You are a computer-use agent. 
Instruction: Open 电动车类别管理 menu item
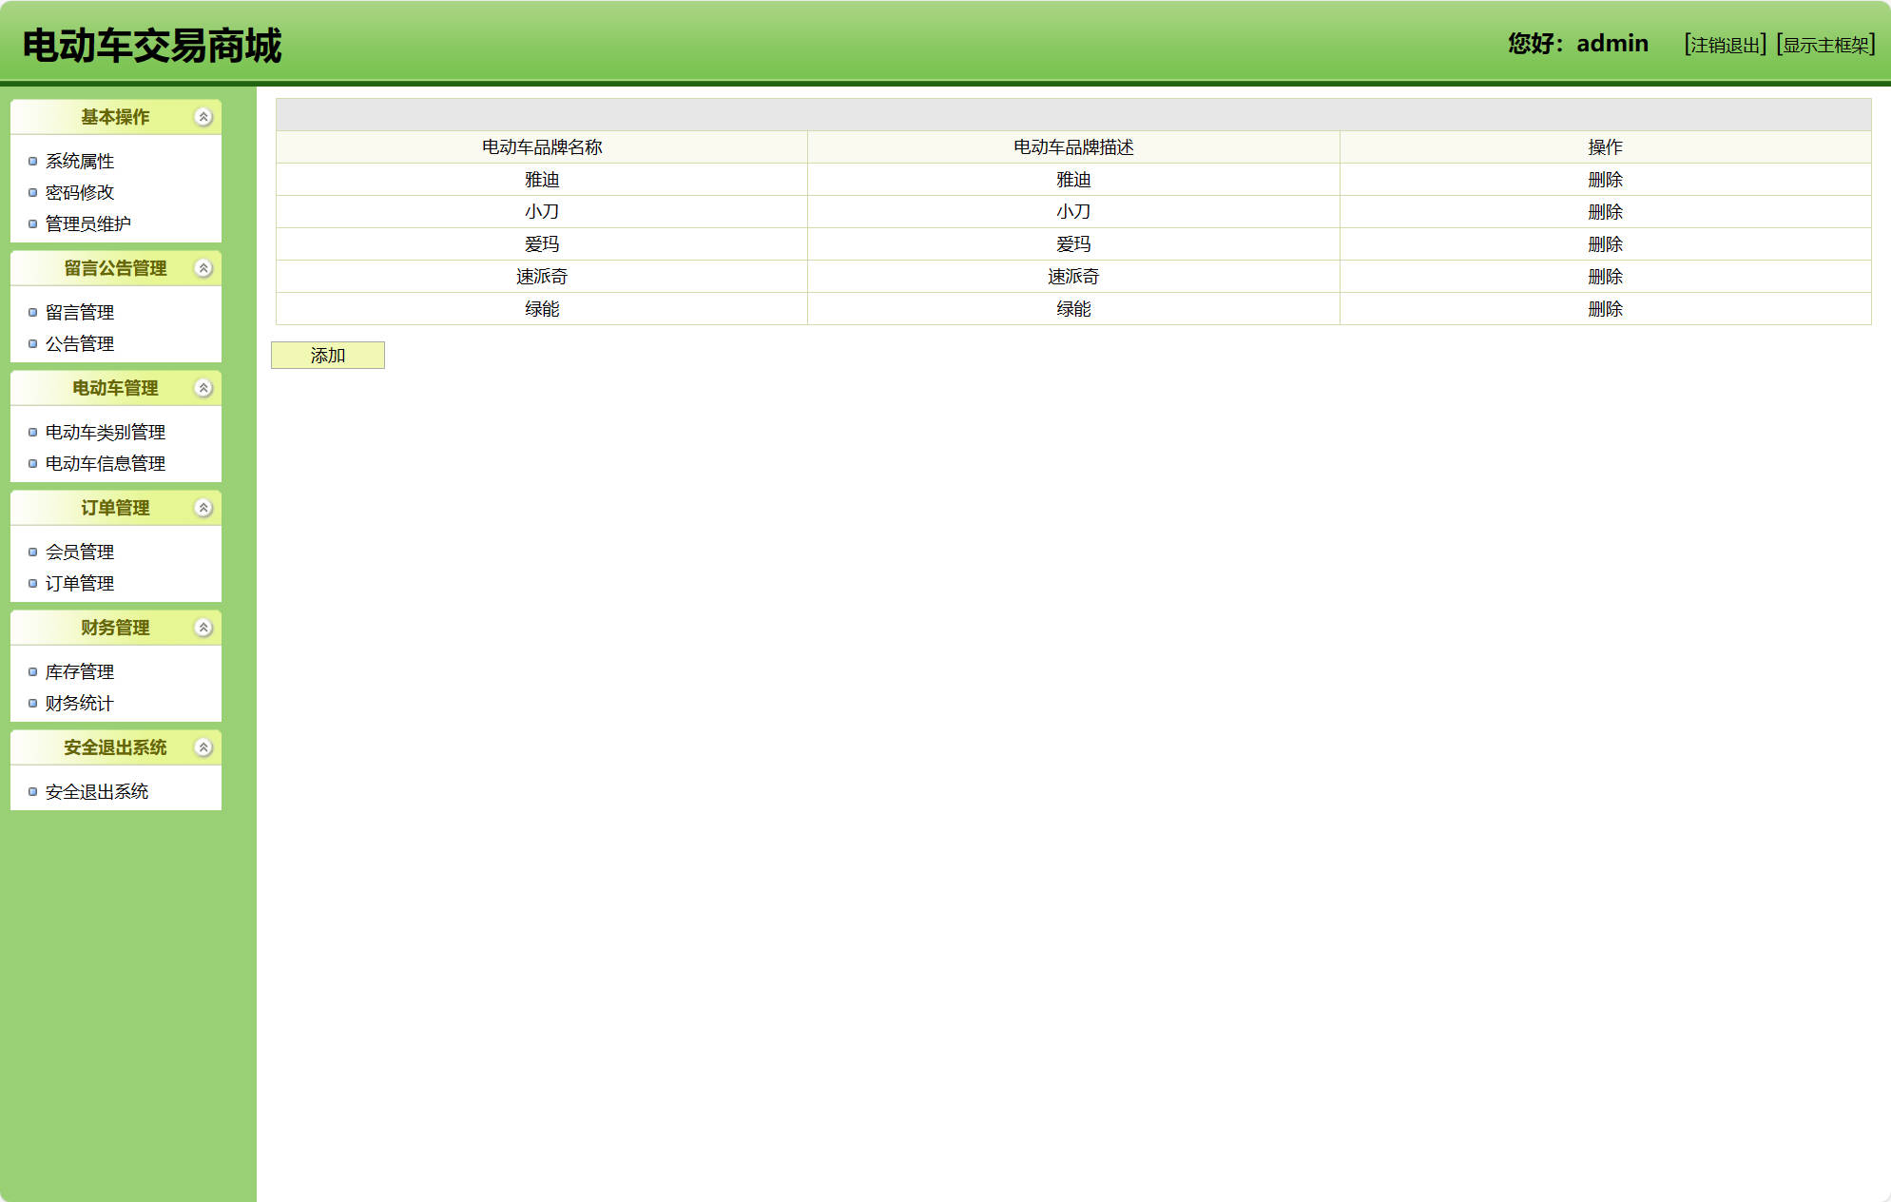click(x=106, y=433)
